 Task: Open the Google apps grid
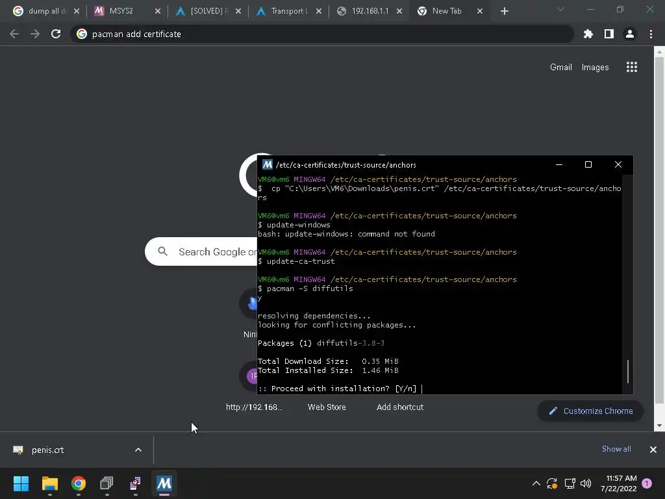(x=632, y=67)
